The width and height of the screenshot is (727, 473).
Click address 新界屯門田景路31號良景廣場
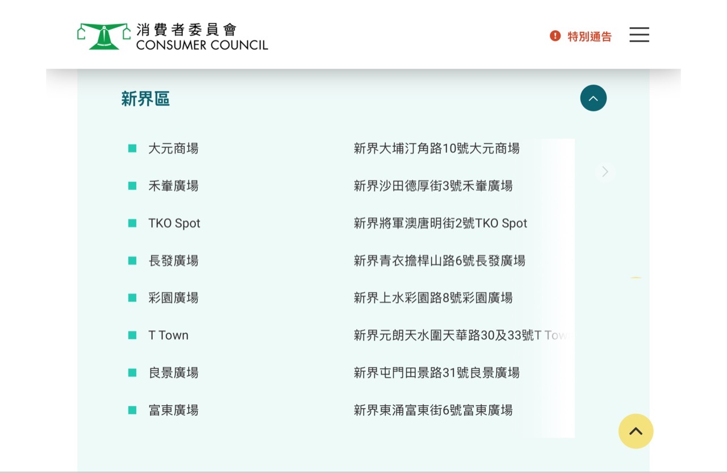[x=437, y=373]
